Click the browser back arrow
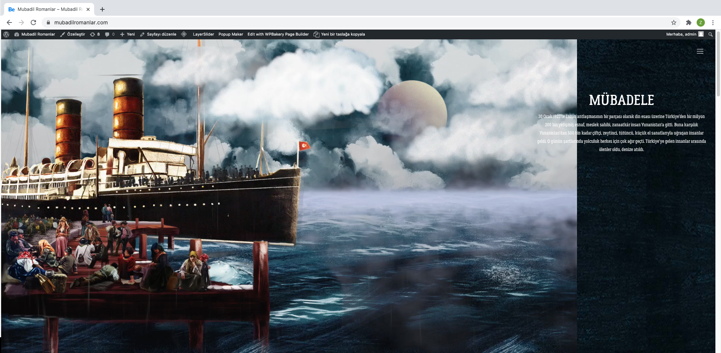 [x=9, y=22]
